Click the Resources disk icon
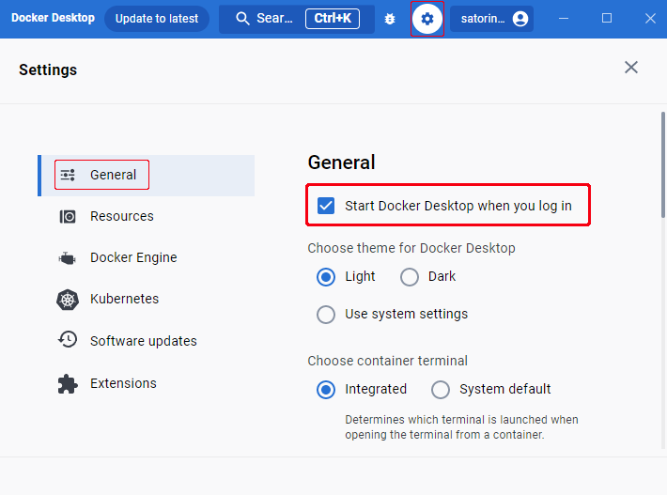Image resolution: width=667 pixels, height=495 pixels. tap(68, 216)
